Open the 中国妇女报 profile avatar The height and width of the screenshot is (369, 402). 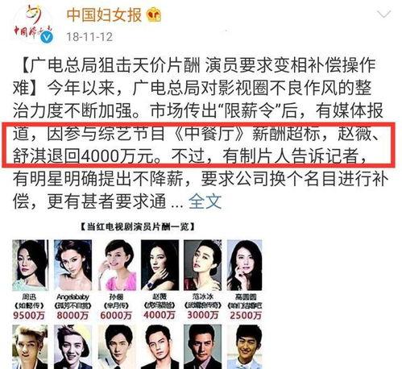(x=33, y=24)
